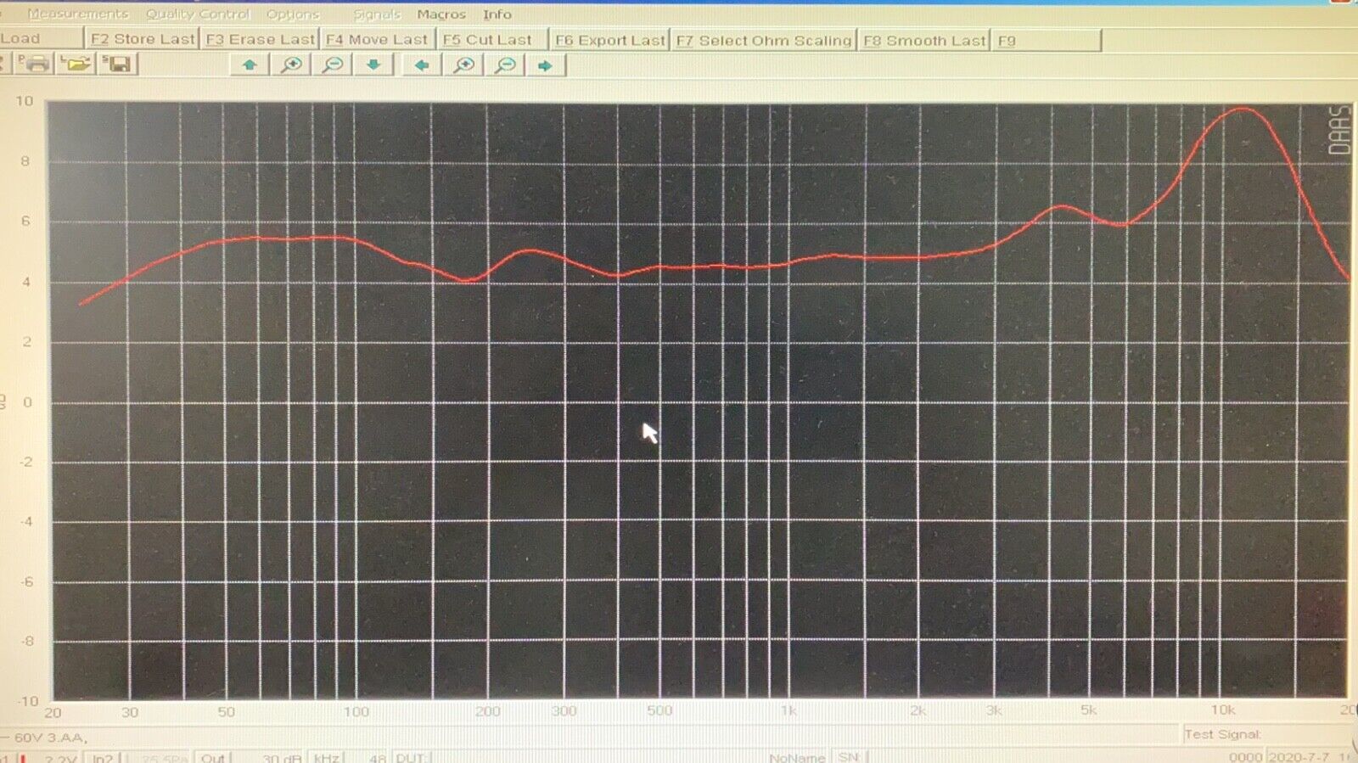Screen dimensions: 1358x763
Task: Click F8 Smooth Last button
Action: [923, 40]
